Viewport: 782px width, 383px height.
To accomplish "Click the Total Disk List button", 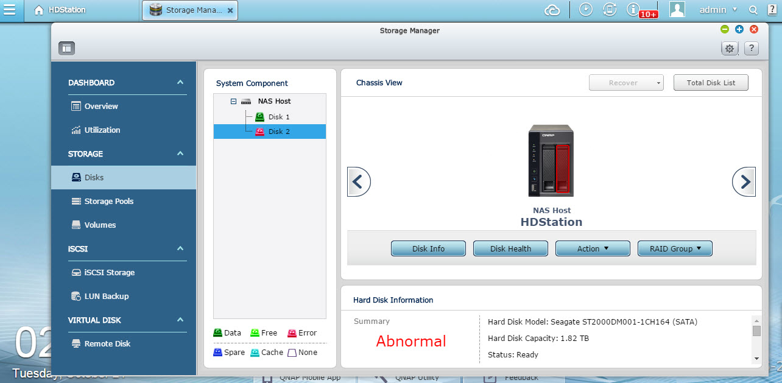I will [x=711, y=83].
